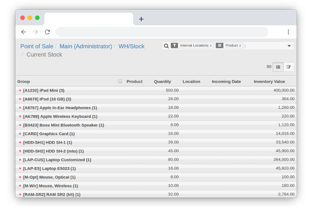The height and width of the screenshot is (207, 312).
Task: Click the group-by icon on the Product facet
Action: (x=219, y=46)
